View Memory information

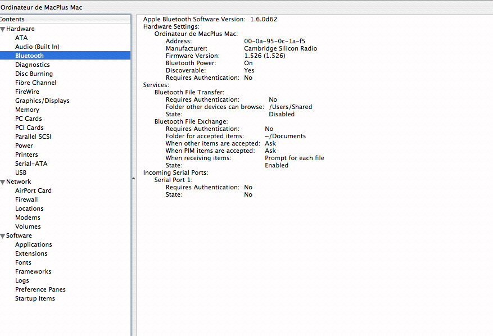28,110
